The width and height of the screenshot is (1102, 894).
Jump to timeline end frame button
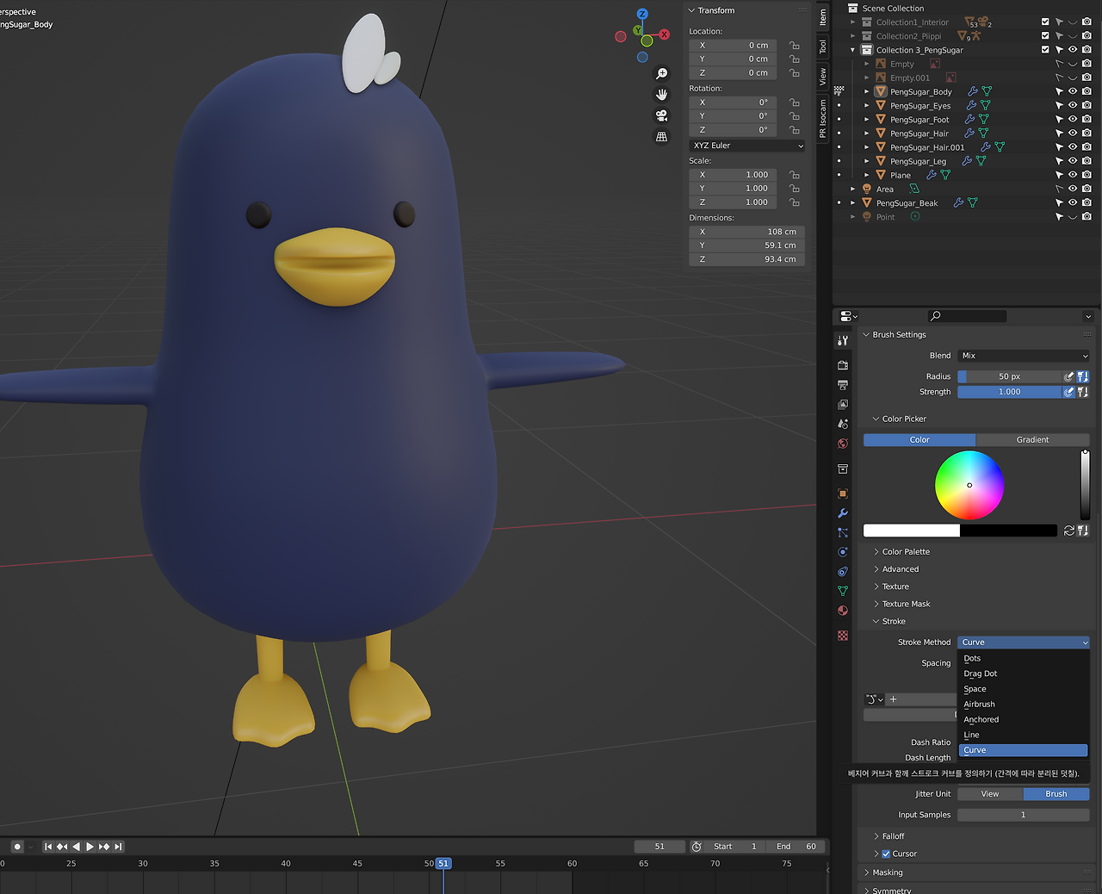[118, 847]
